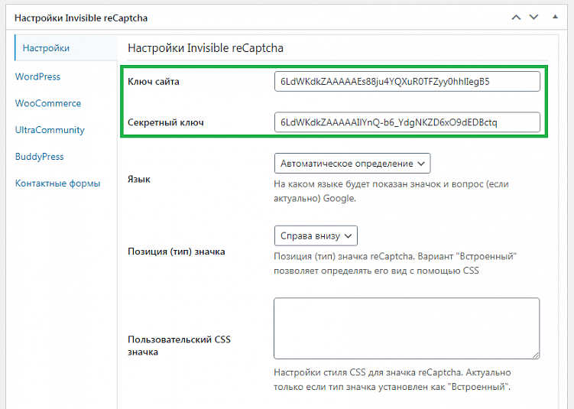This screenshot has height=409, width=574.
Task: Open the Автоматическое определение language dropdown
Action: (352, 164)
